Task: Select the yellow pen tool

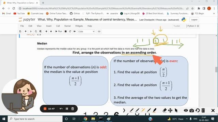Action: (143, 110)
